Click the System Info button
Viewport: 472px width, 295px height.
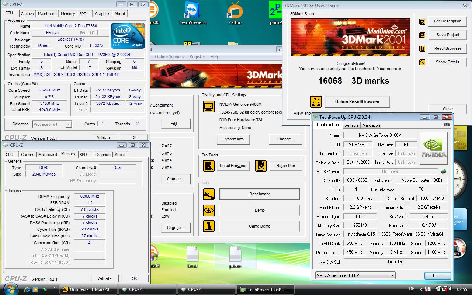tap(233, 139)
